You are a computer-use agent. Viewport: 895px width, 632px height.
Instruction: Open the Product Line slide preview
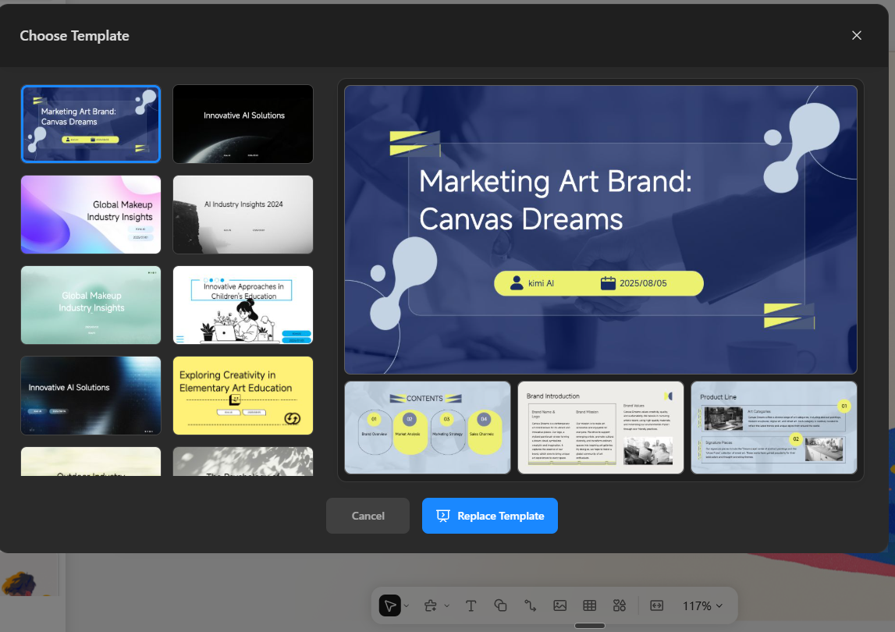[x=773, y=428]
